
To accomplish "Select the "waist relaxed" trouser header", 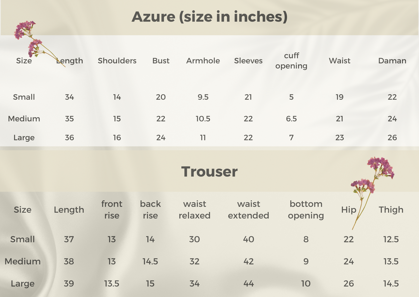I will pos(194,210).
